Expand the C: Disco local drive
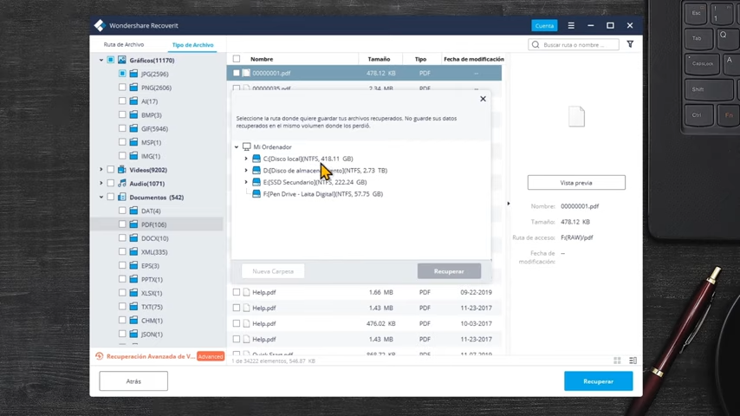The height and width of the screenshot is (416, 740). coord(246,159)
